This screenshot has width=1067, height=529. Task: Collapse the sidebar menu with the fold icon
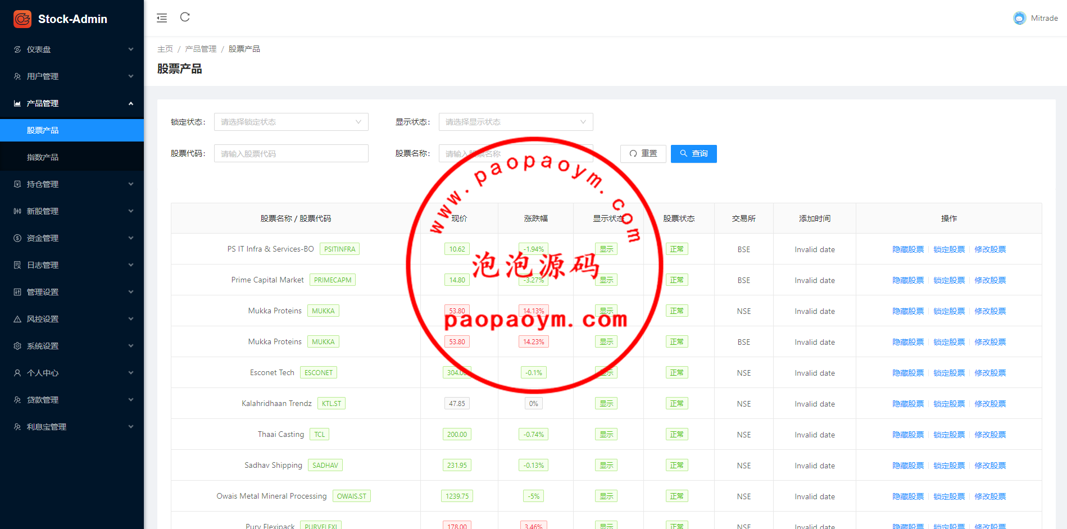point(162,18)
